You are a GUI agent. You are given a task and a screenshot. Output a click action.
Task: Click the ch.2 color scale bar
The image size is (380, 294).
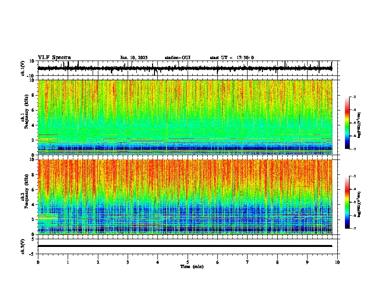pyautogui.click(x=347, y=202)
